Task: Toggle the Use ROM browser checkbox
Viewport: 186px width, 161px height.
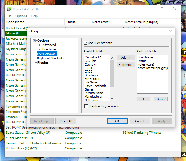Action: click(x=85, y=43)
